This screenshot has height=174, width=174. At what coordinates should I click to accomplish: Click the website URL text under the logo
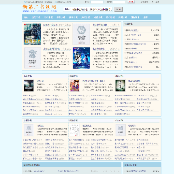(x=40, y=11)
